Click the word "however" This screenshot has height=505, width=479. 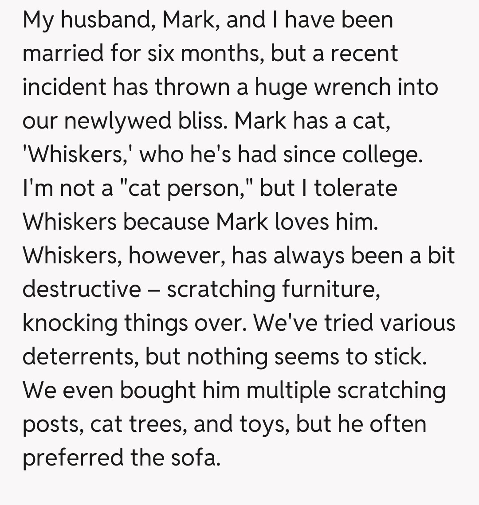pyautogui.click(x=177, y=256)
